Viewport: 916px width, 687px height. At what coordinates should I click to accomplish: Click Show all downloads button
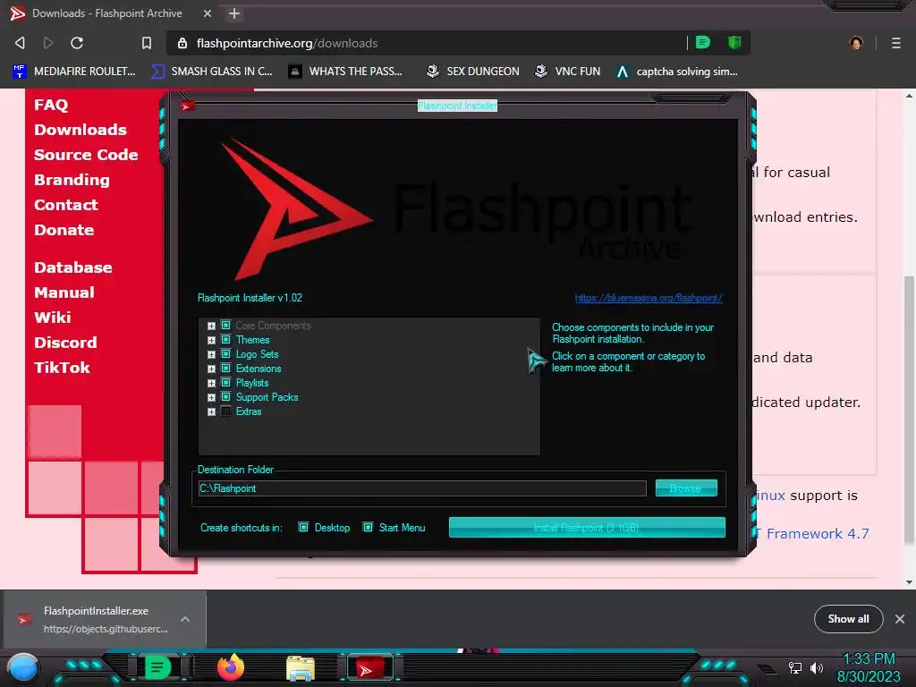coord(848,619)
